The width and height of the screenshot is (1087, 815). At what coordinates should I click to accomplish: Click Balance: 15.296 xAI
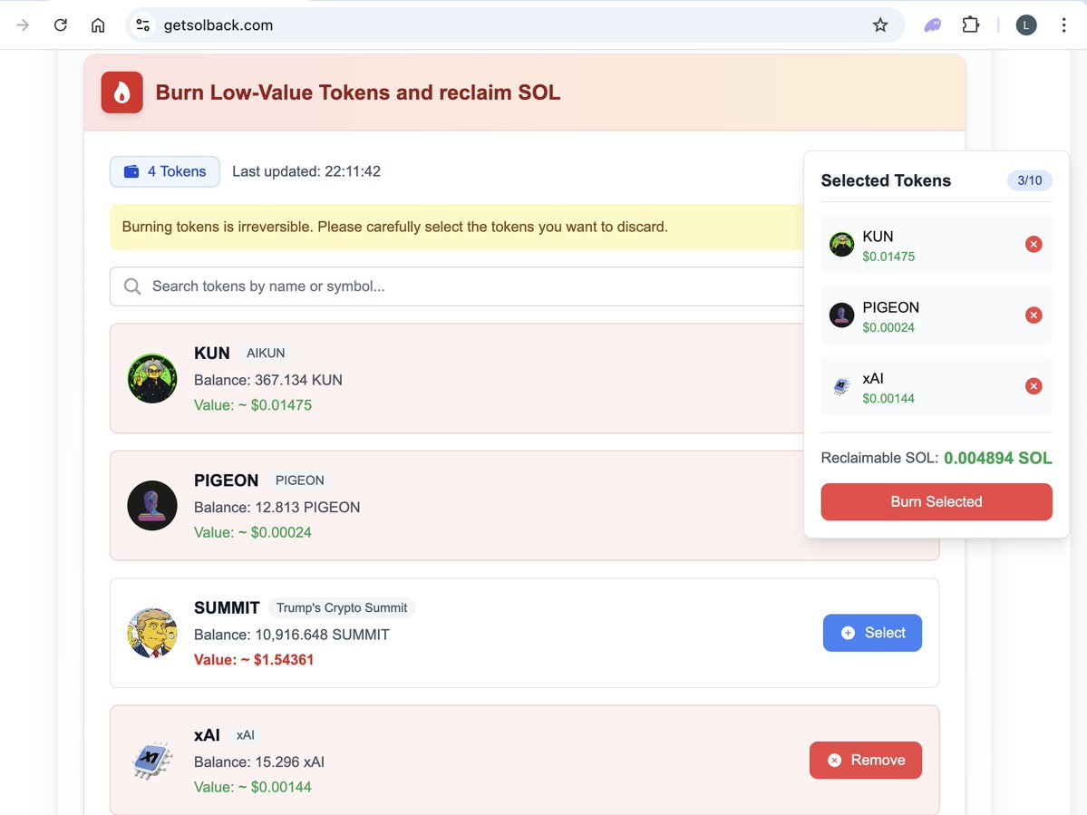coord(259,762)
